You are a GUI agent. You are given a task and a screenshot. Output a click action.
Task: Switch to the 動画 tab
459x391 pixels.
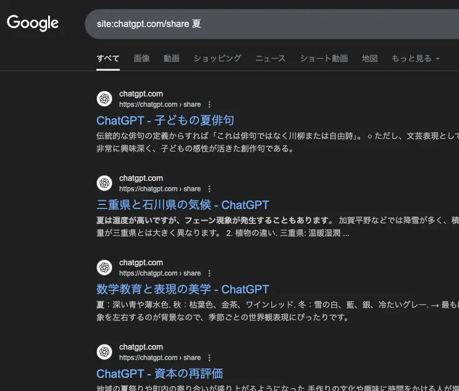tap(172, 59)
